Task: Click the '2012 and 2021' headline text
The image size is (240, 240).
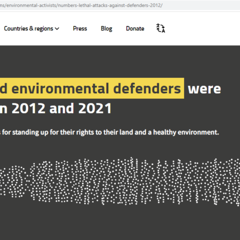Action: point(61,108)
